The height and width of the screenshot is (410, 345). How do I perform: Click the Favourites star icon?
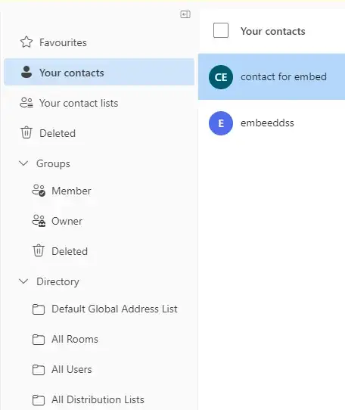[x=26, y=42]
